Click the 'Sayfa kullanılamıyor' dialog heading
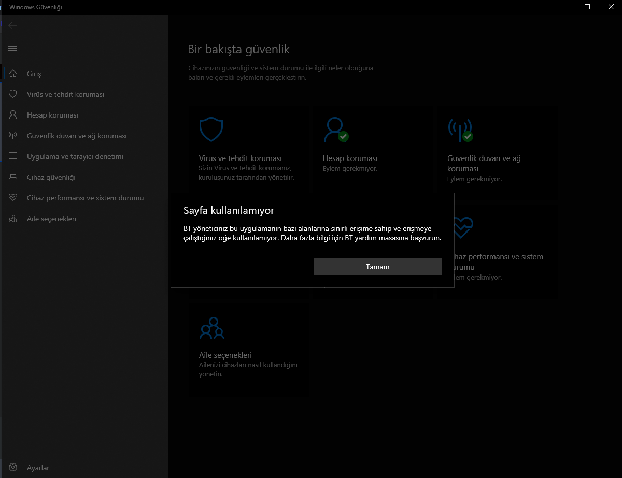The height and width of the screenshot is (478, 622). tap(229, 210)
